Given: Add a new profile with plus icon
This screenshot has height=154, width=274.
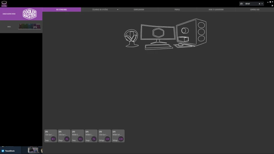Looking at the screenshot, I should pyautogui.click(x=259, y=4).
